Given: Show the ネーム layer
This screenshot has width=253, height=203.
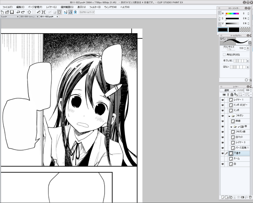Looking at the screenshot, I should point(223,159).
